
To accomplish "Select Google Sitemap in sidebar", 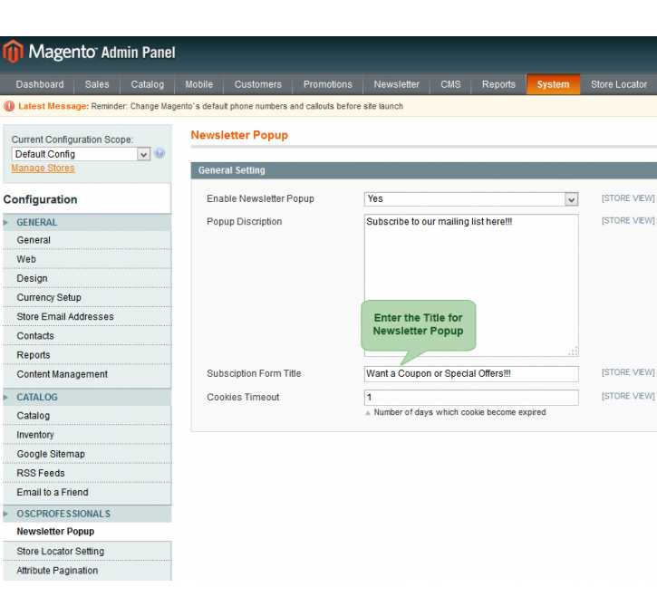I will pyautogui.click(x=87, y=454).
